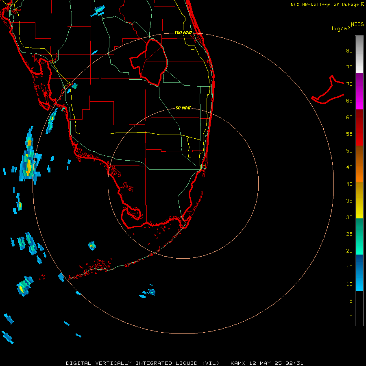Image resolution: width=366 pixels, height=366 pixels.
Task: Click the KAMX station identifier in the caption
Action: pos(238,363)
